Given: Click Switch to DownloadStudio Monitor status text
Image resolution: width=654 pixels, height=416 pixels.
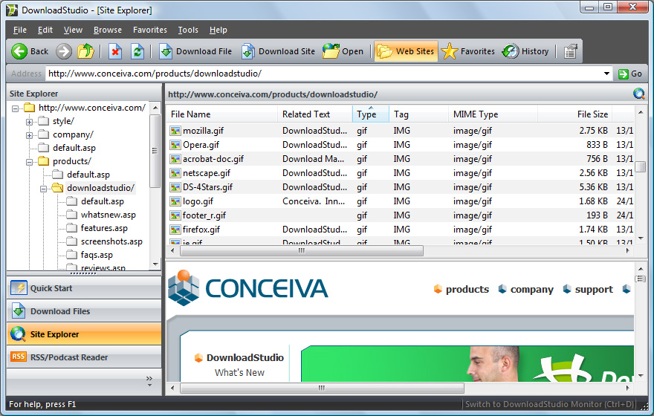Looking at the screenshot, I should (x=549, y=404).
